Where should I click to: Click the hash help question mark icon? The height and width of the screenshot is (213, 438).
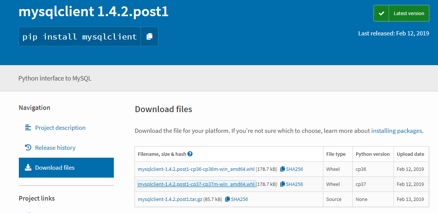click(x=190, y=154)
